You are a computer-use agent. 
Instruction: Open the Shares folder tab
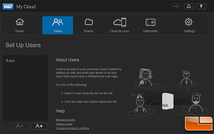[x=88, y=25]
